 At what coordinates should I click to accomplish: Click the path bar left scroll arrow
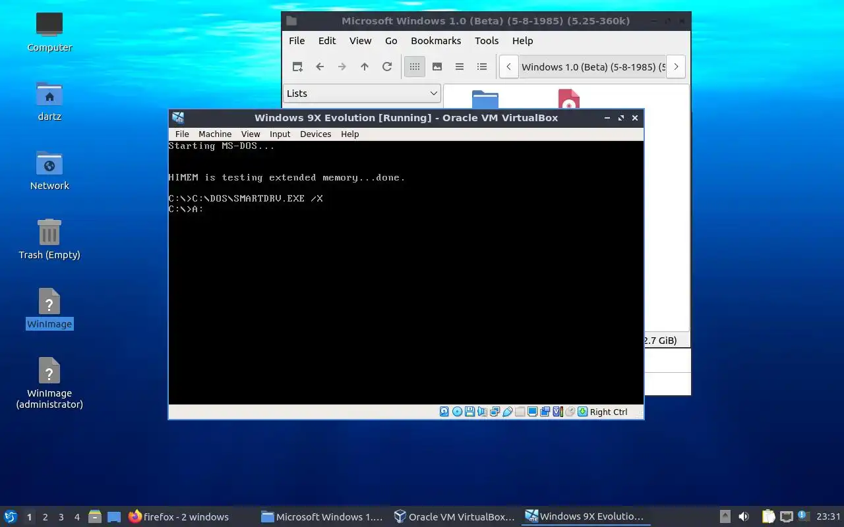click(508, 67)
